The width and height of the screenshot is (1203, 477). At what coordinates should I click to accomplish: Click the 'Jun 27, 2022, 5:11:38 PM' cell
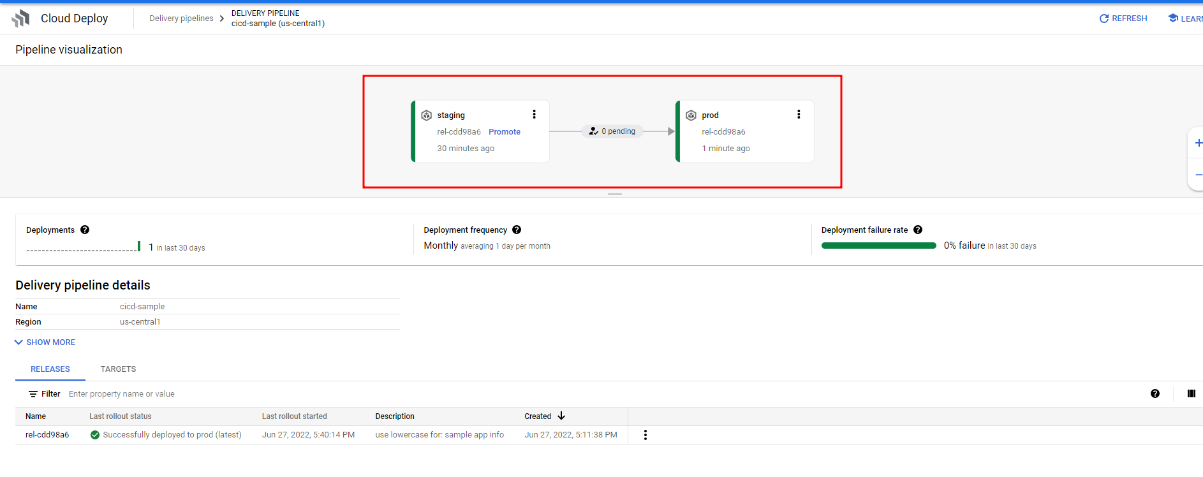pyautogui.click(x=571, y=435)
